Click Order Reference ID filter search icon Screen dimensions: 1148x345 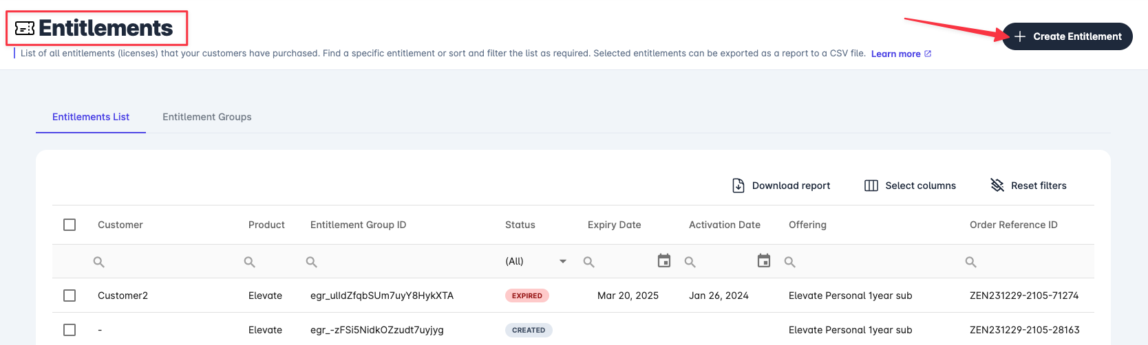[971, 262]
